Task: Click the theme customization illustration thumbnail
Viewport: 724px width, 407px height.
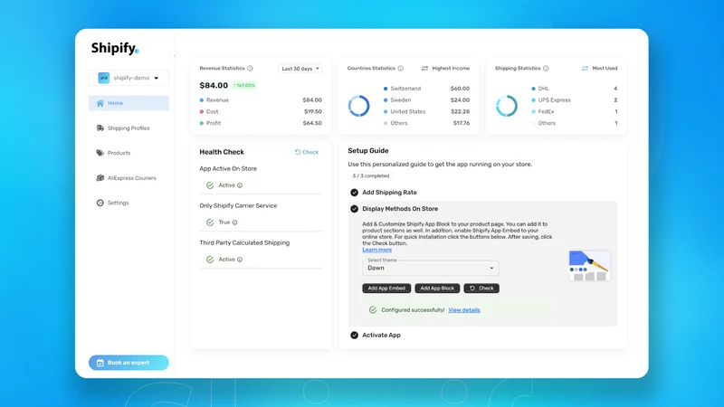Action: coord(589,266)
